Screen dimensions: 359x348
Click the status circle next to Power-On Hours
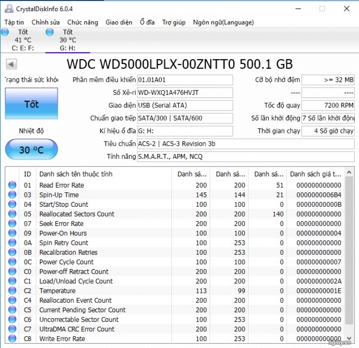click(12, 233)
